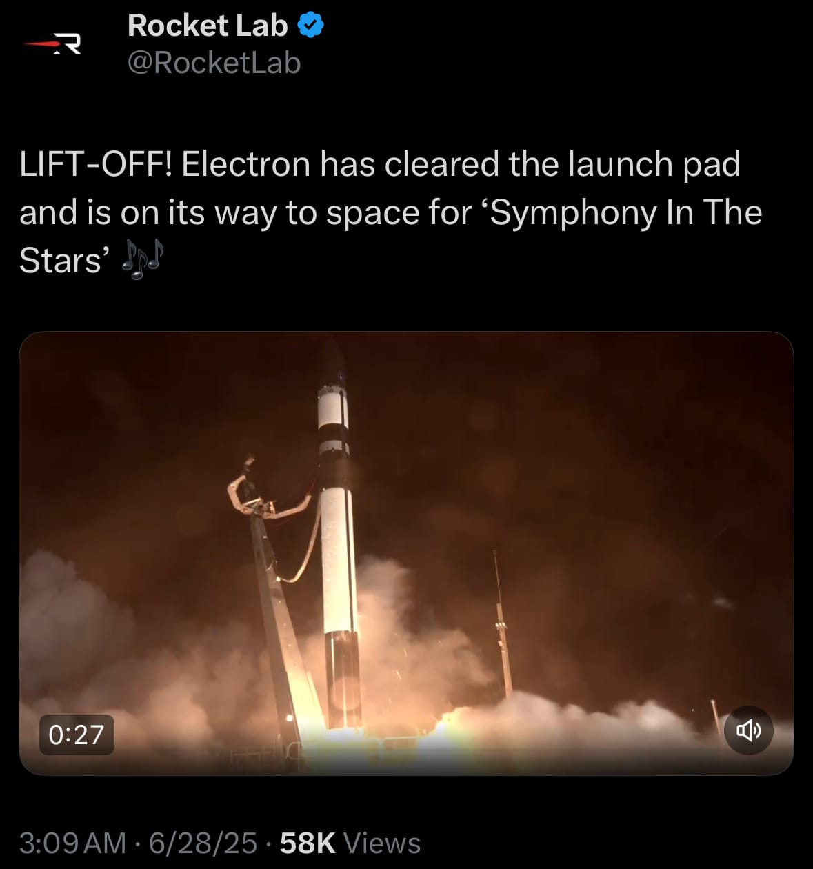This screenshot has height=869, width=813.
Task: Click the blue verified checkmark badge
Action: (x=311, y=26)
